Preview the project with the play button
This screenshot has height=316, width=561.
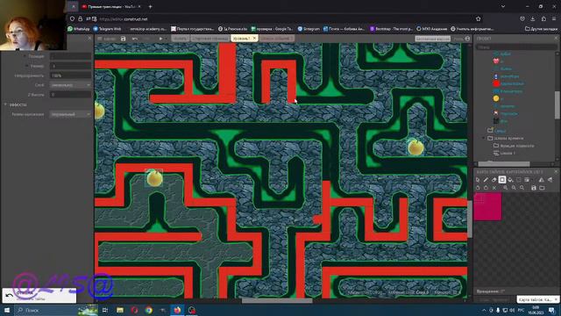pos(160,39)
